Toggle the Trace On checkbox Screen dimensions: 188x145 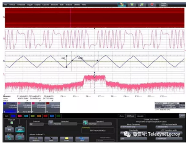[12, 122]
